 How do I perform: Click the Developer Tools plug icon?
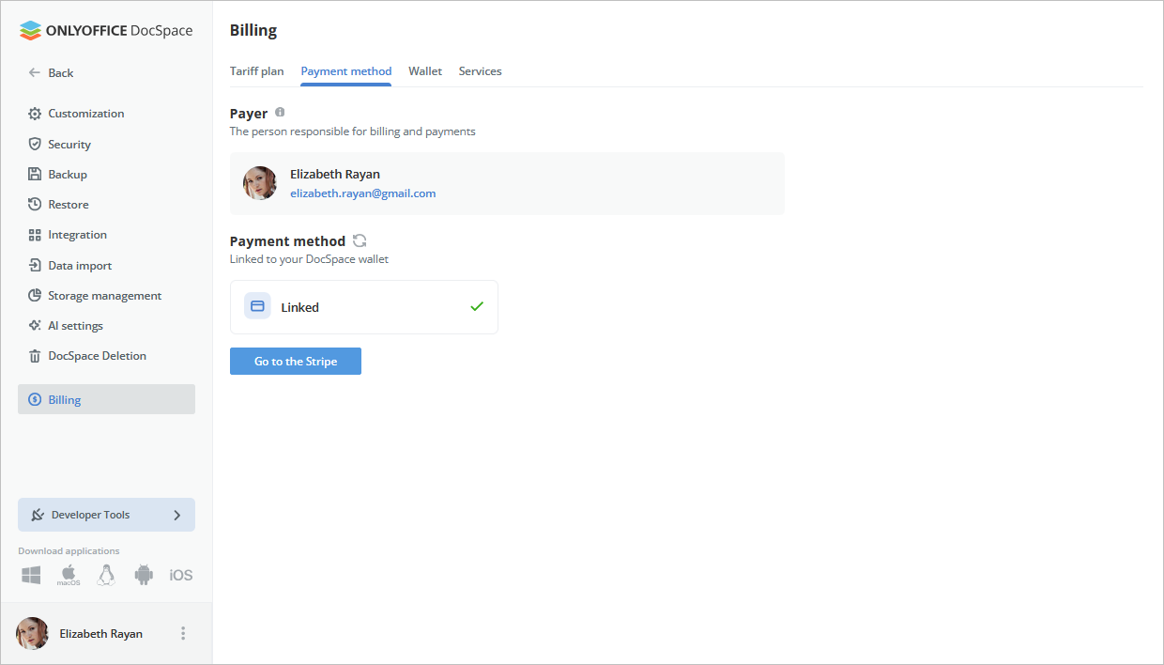tap(38, 515)
